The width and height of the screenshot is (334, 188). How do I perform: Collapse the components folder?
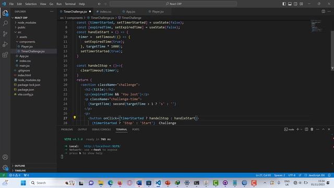(x=27, y=42)
